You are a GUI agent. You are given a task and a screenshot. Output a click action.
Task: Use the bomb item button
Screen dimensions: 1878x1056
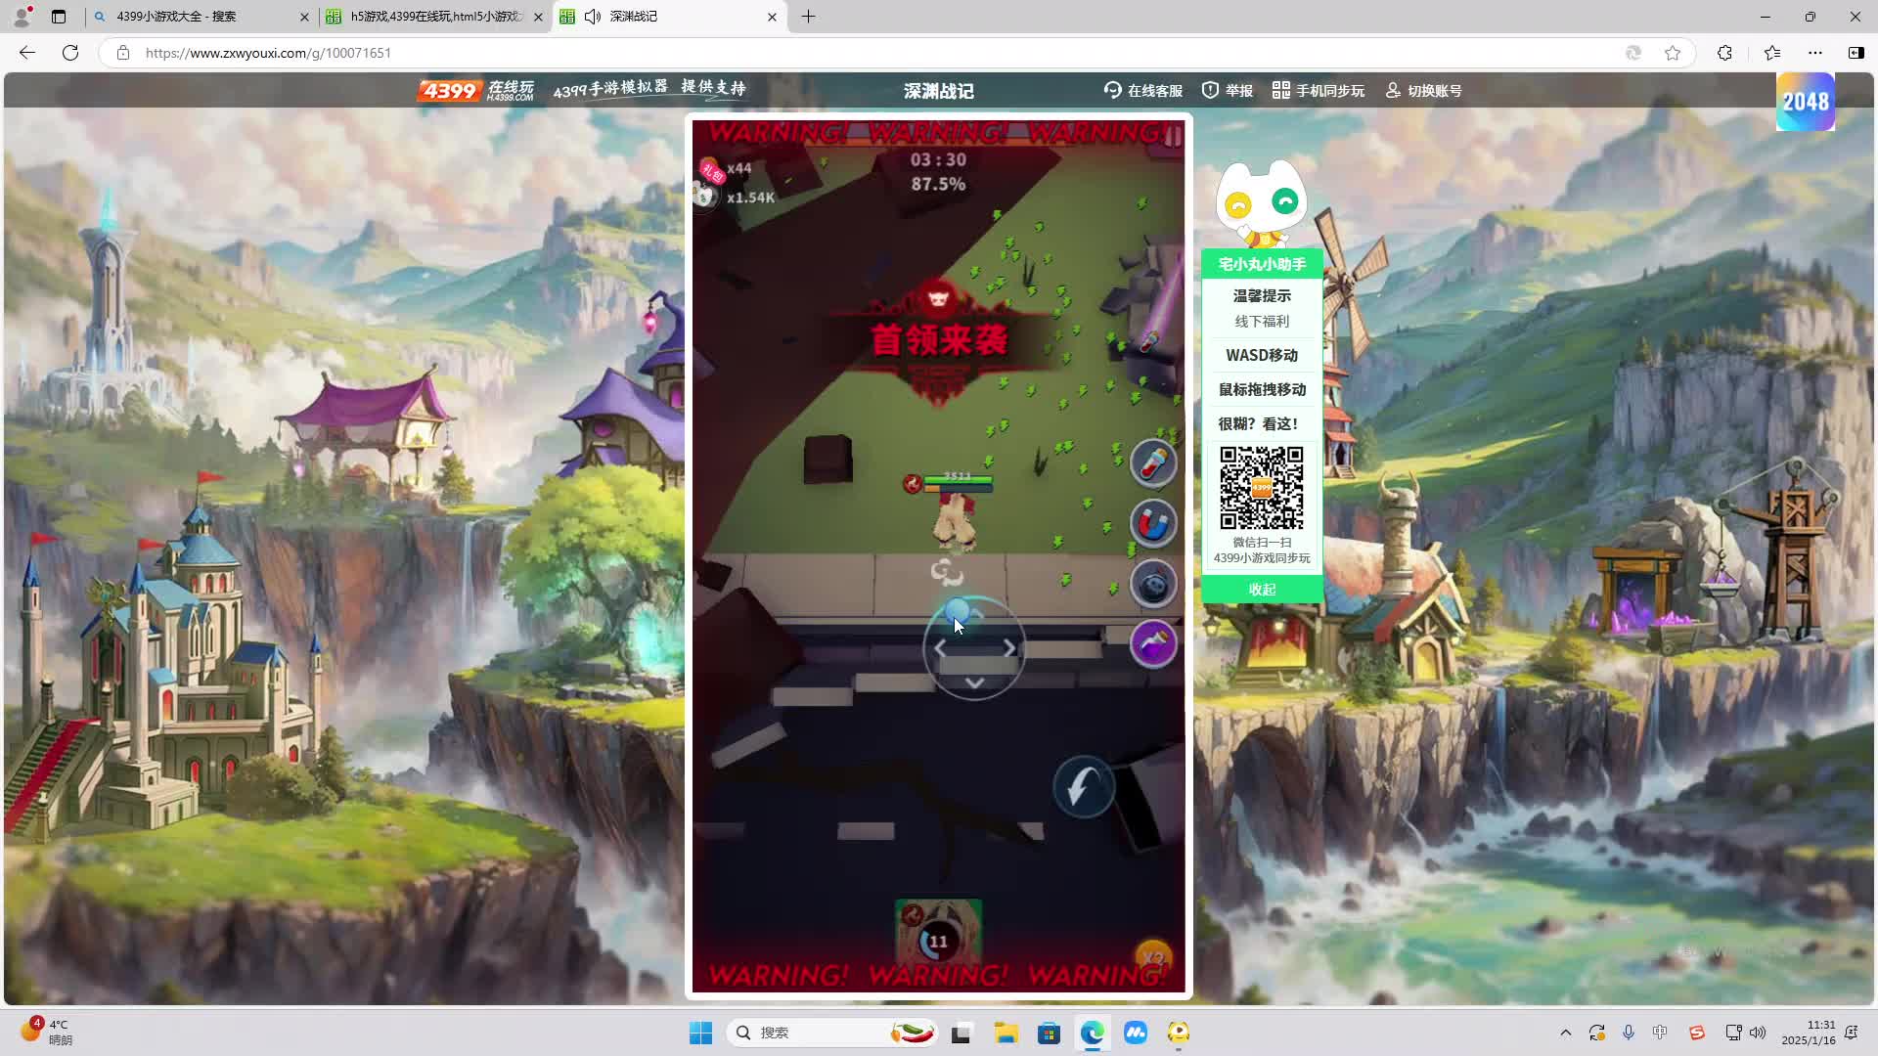[1153, 584]
